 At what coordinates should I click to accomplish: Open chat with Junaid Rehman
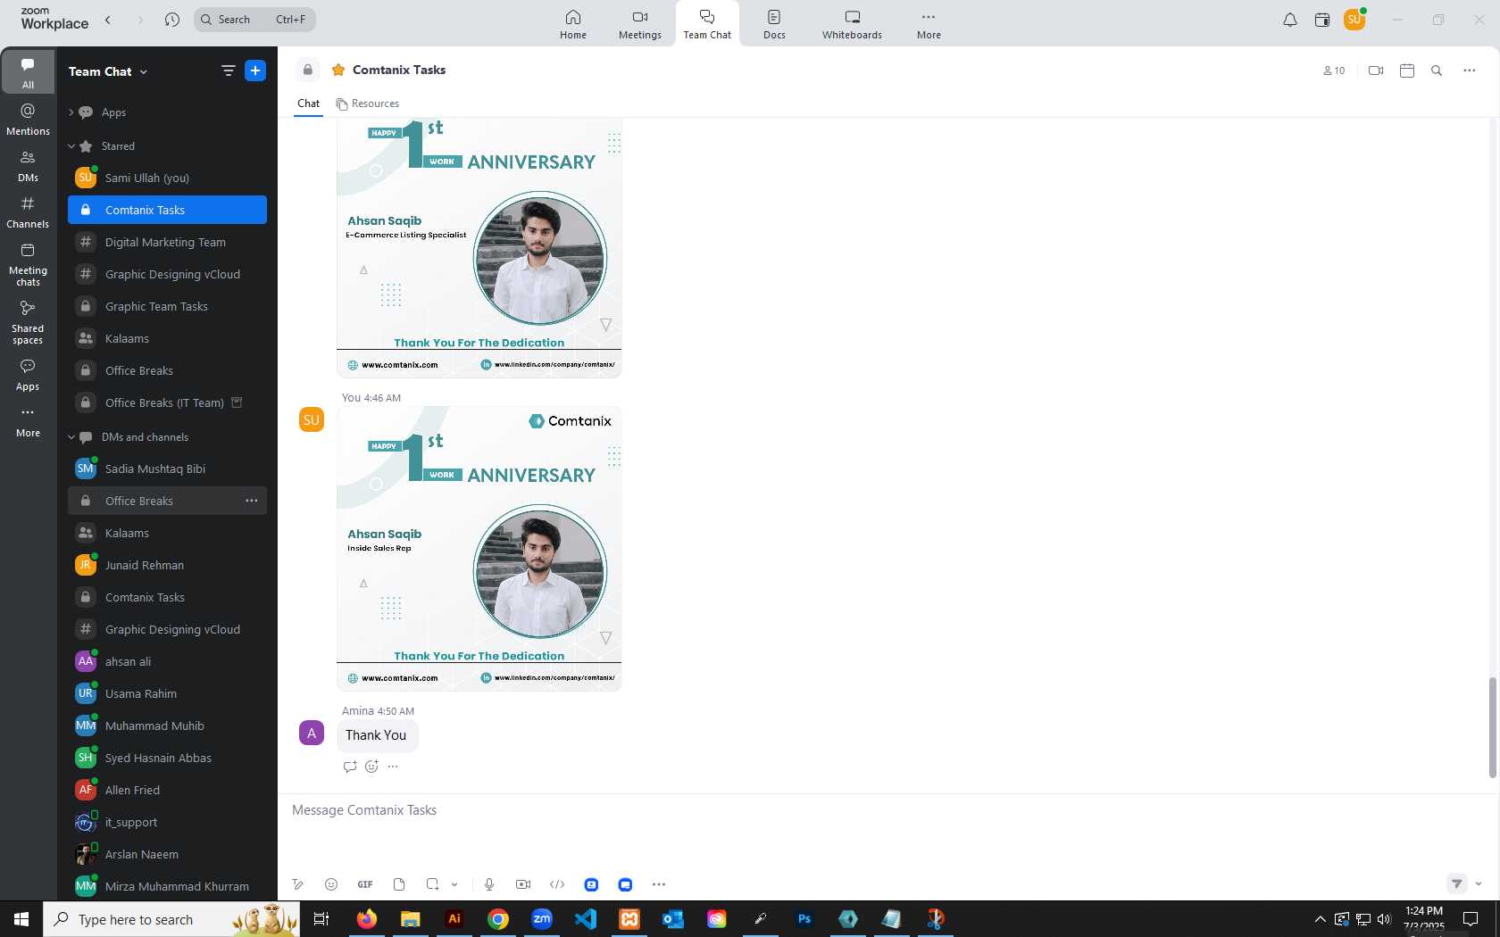(167, 565)
